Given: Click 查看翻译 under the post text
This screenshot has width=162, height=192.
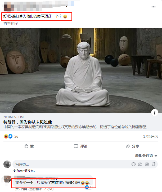Looking at the screenshot, I should tap(11, 24).
